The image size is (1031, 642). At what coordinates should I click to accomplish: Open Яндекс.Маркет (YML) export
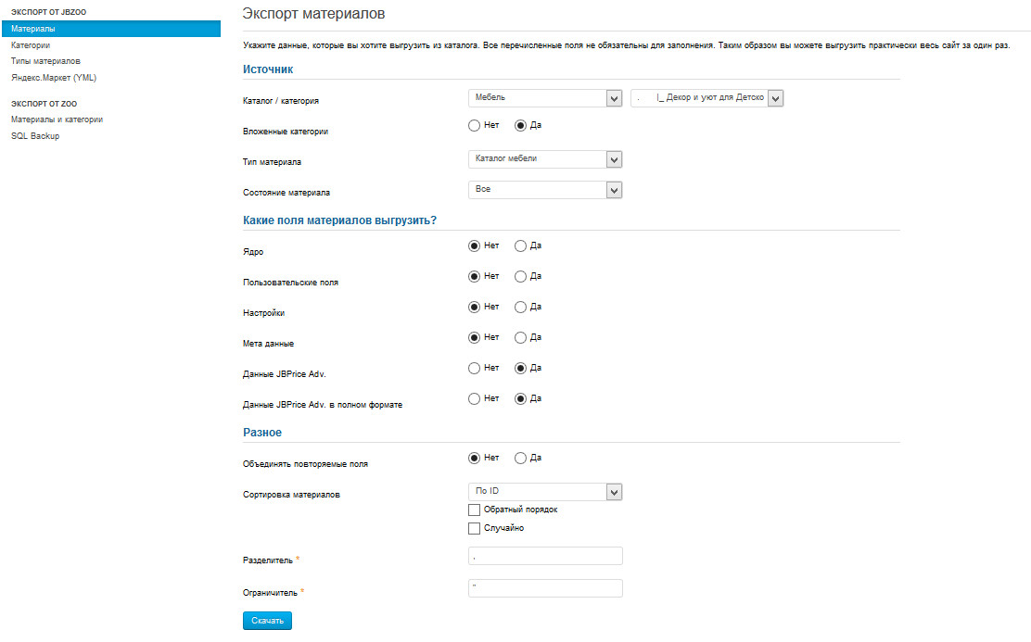click(54, 78)
